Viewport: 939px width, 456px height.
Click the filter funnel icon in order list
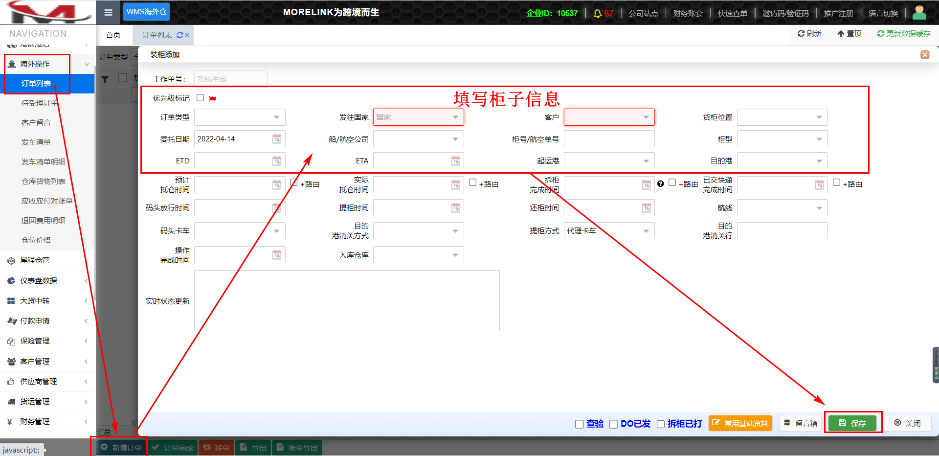105,79
